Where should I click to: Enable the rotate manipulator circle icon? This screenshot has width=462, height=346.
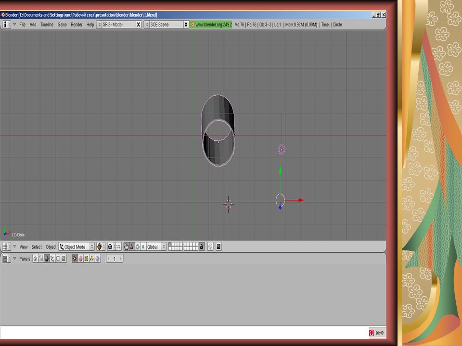pyautogui.click(x=138, y=247)
